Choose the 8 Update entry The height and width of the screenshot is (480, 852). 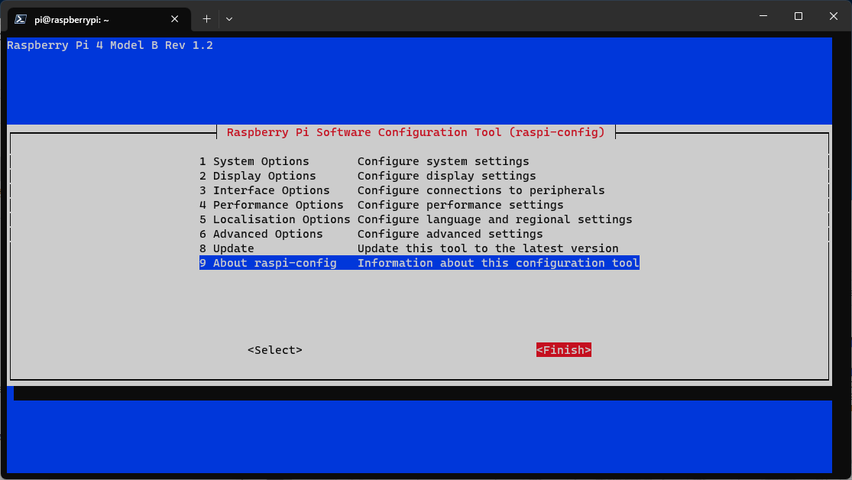pyautogui.click(x=419, y=248)
